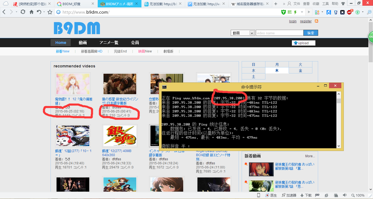Open the browser home page icon
The width and height of the screenshot is (373, 199).
click(32, 12)
